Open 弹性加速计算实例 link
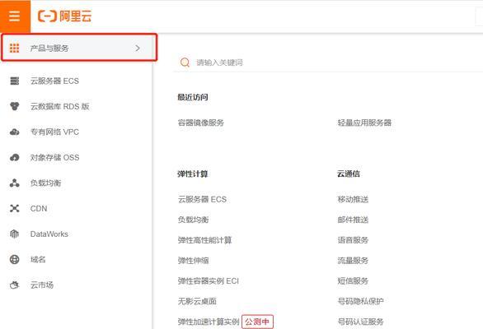This screenshot has width=483, height=329. [209, 322]
